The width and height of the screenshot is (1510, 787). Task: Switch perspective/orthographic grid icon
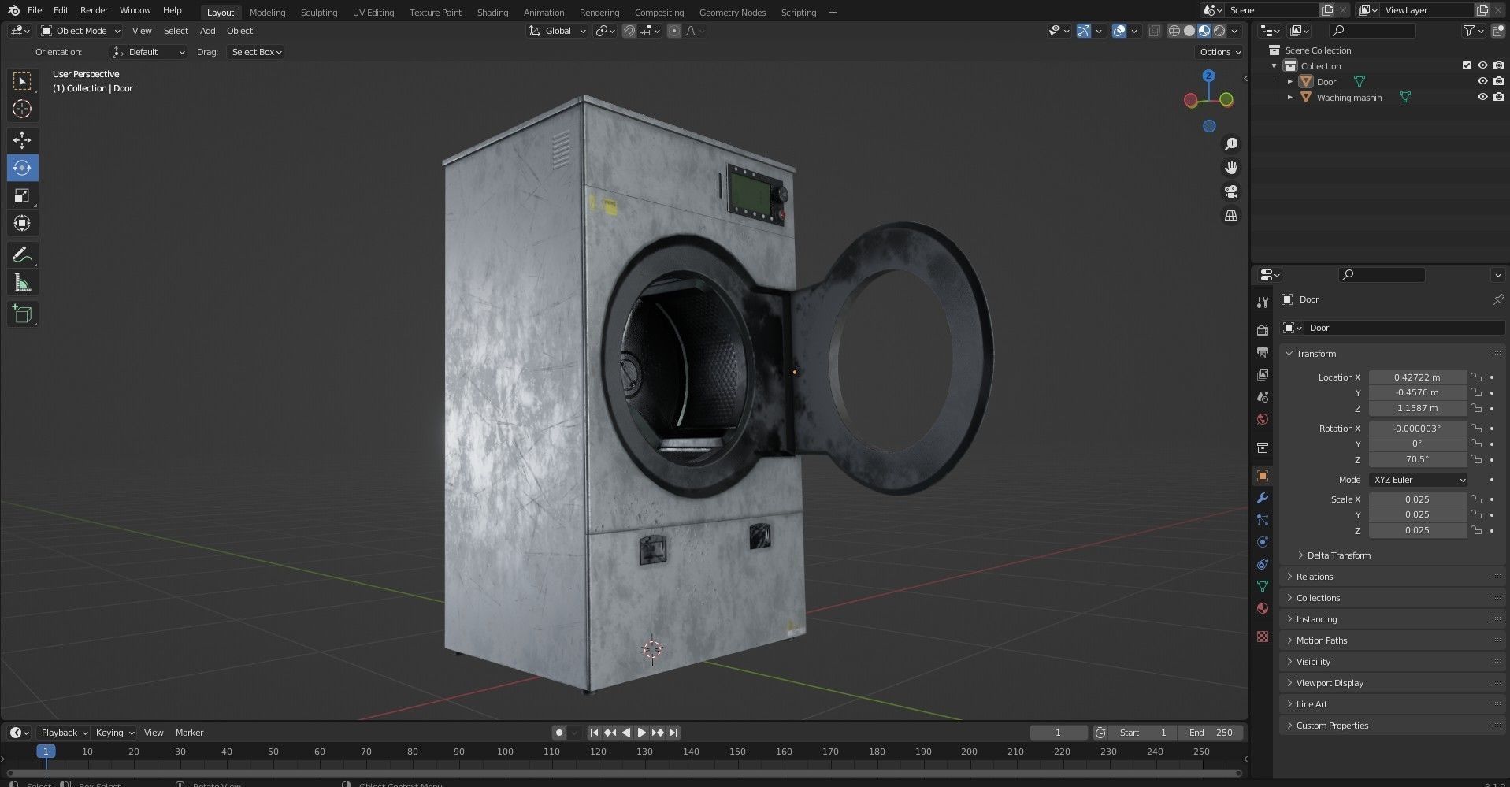point(1230,215)
